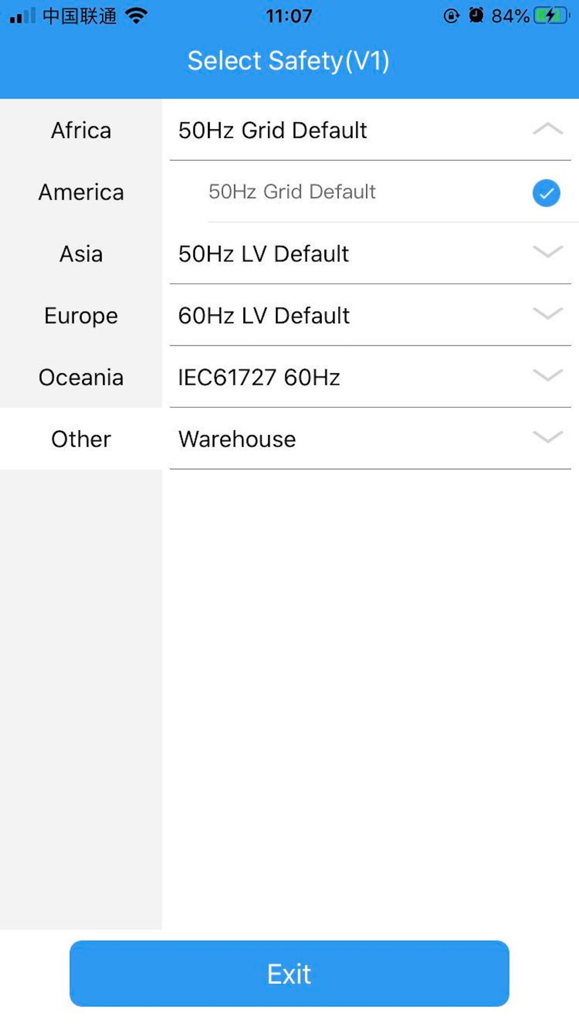Viewport: 579px width, 1030px height.
Task: Choose the Europe region tab
Action: click(x=81, y=316)
